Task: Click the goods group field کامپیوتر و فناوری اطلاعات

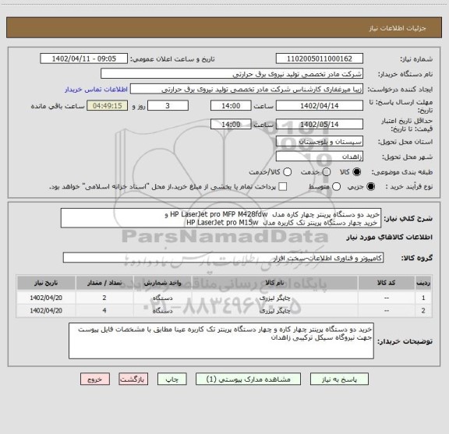Action: click(223, 258)
